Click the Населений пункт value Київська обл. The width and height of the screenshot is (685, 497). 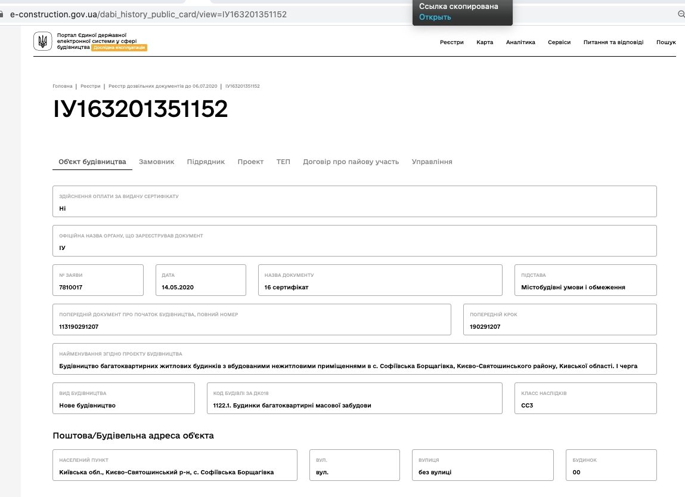[x=166, y=472]
